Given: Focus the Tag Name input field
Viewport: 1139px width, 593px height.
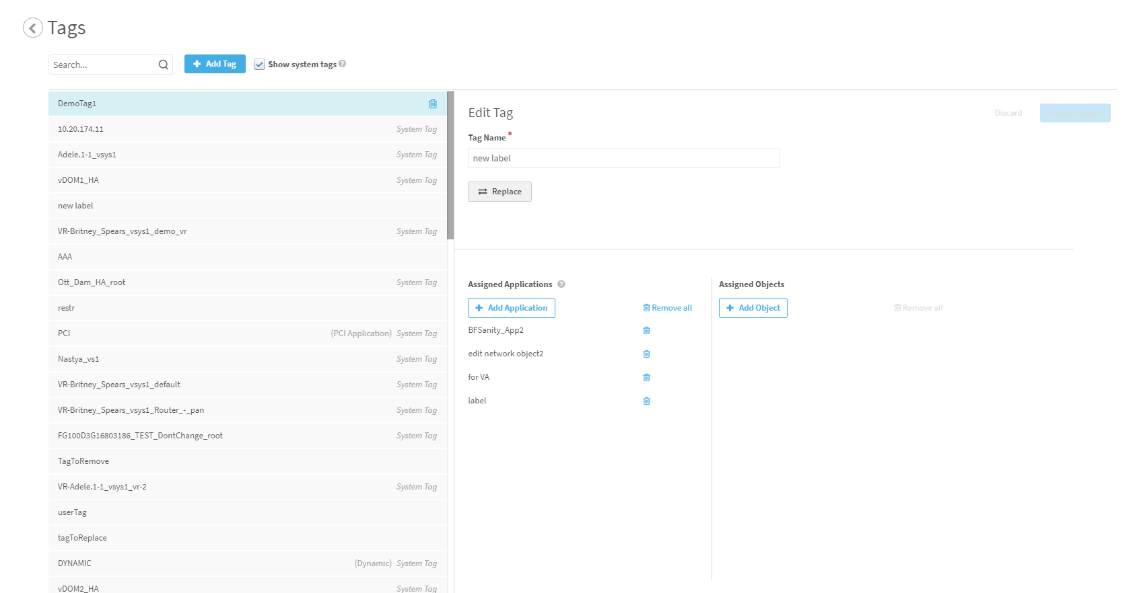Looking at the screenshot, I should pos(623,158).
